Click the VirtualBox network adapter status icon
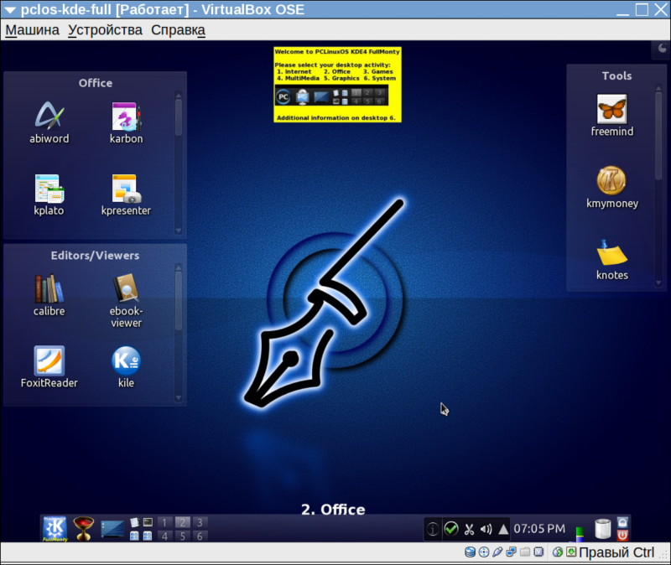Viewport: 671px width, 565px height. (511, 552)
